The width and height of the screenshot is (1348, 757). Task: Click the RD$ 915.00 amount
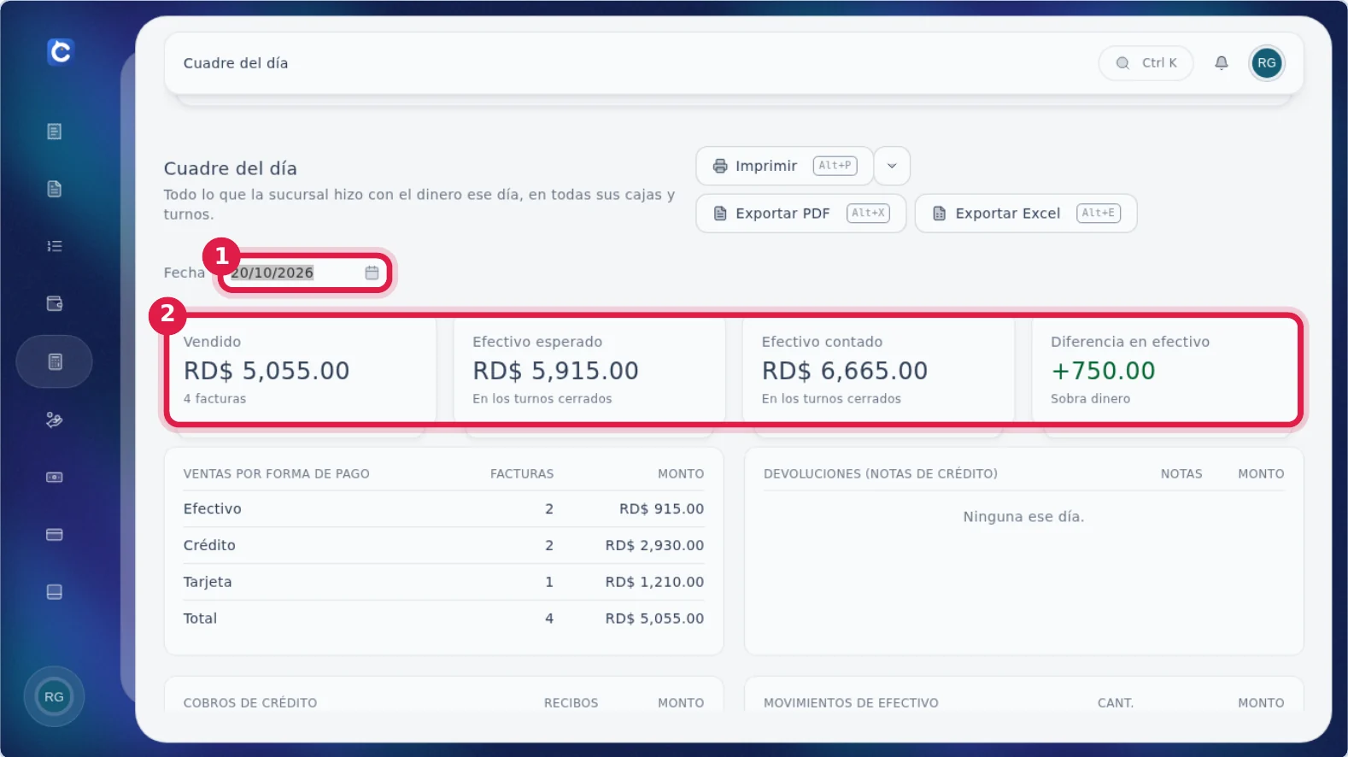(661, 509)
